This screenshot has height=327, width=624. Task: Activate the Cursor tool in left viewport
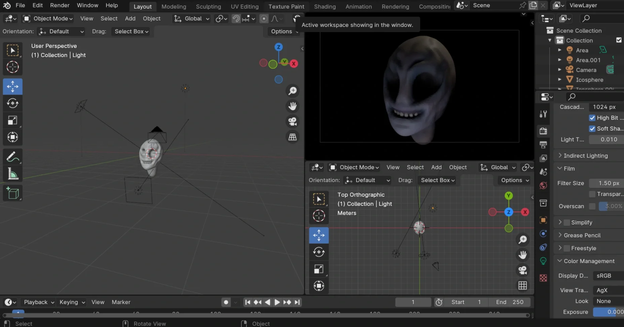click(13, 67)
